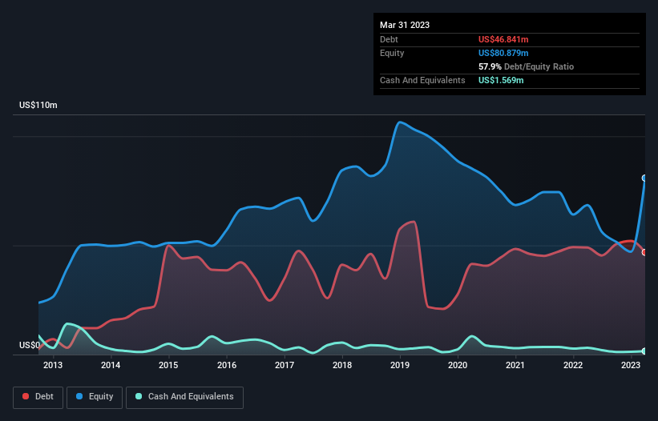
Task: Click the 2023 x-axis label
Action: pyautogui.click(x=630, y=365)
